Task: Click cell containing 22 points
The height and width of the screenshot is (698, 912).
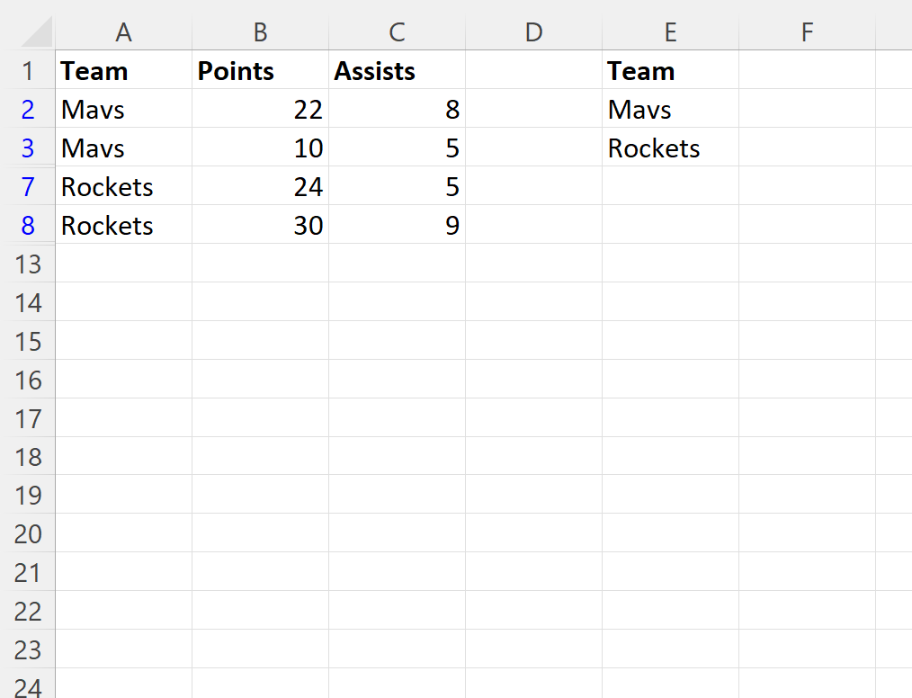Action: click(x=260, y=110)
